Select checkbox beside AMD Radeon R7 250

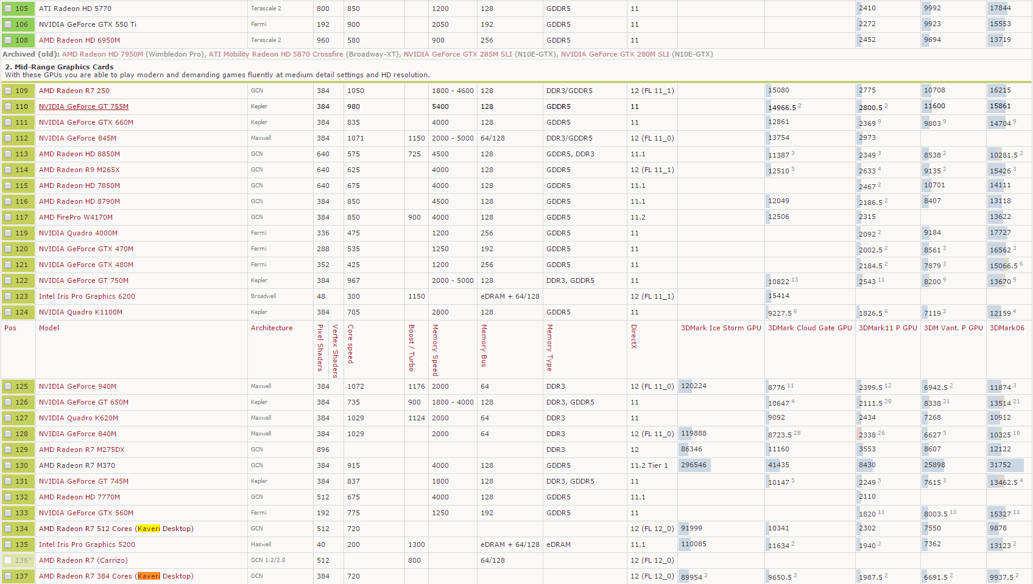(x=8, y=91)
